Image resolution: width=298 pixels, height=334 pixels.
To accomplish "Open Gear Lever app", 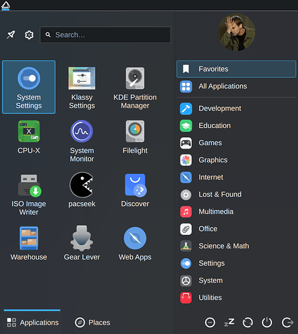I will tap(82, 247).
